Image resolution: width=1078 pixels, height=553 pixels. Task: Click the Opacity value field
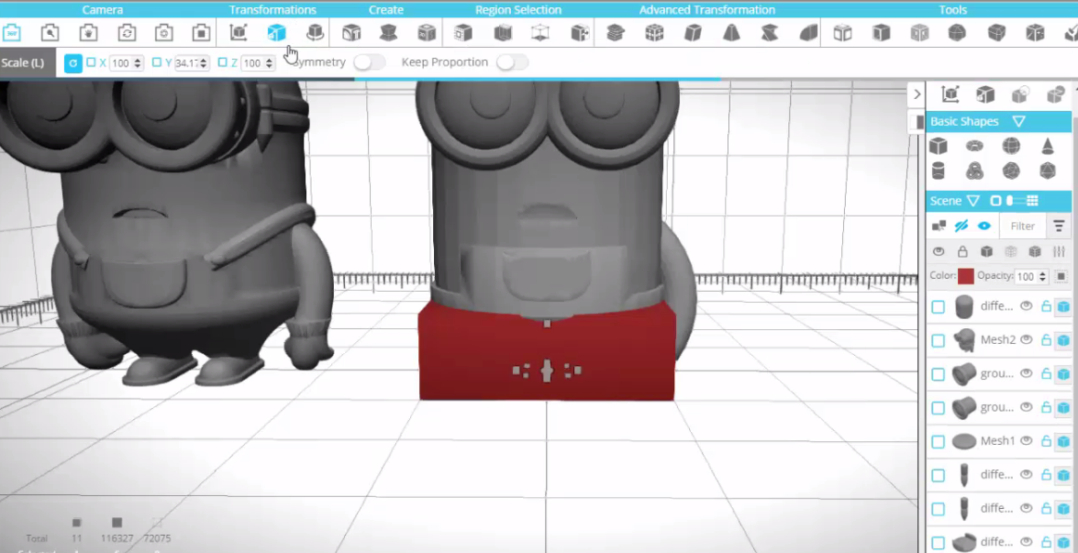[1027, 276]
